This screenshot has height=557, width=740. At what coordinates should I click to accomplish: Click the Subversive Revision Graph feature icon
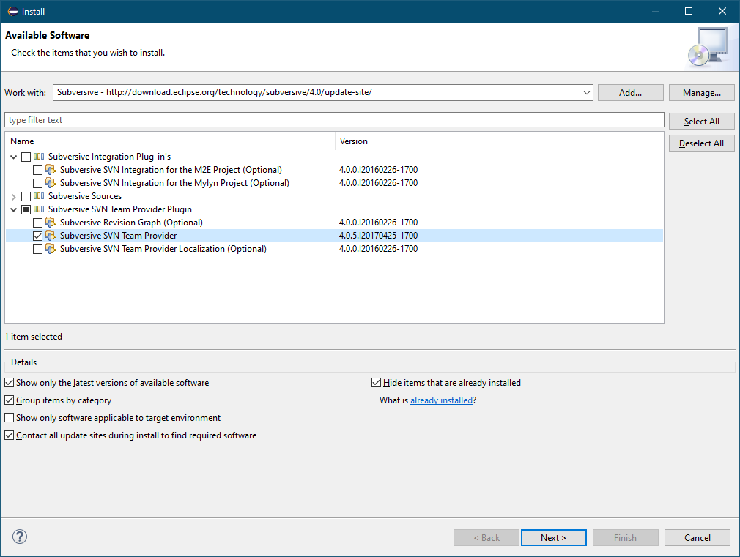[50, 223]
